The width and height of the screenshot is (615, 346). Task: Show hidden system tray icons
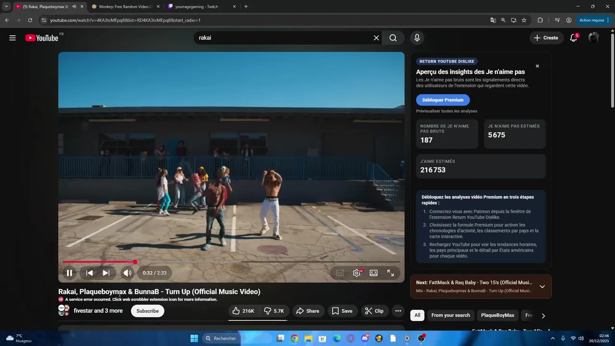553,338
